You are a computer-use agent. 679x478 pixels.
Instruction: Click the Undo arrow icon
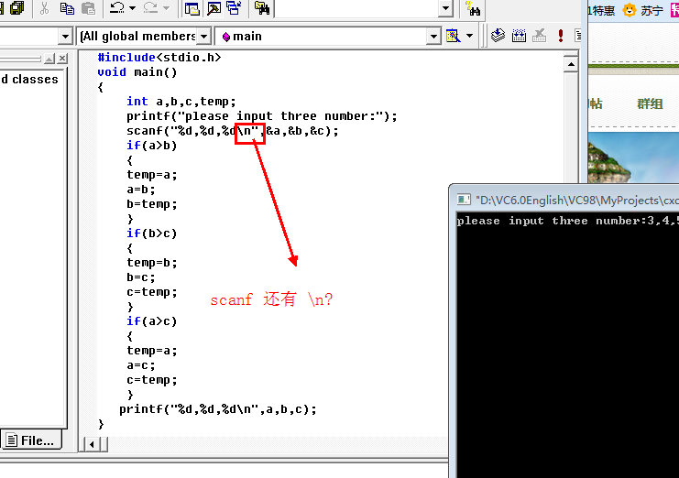point(116,9)
